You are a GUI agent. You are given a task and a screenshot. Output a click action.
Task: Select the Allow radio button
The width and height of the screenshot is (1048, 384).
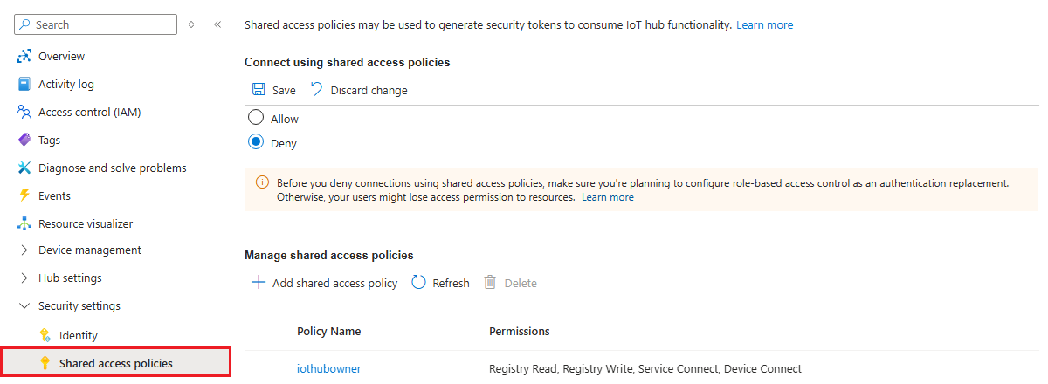click(x=256, y=118)
